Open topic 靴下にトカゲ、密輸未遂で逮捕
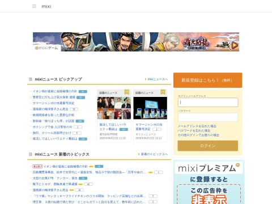272x204 pixels. [55, 184]
